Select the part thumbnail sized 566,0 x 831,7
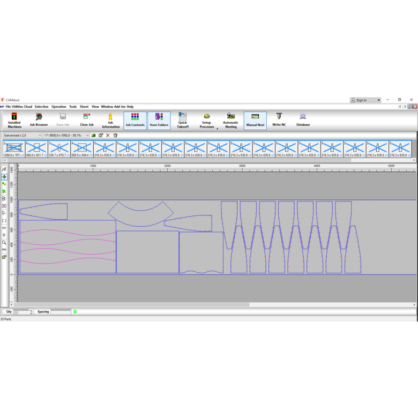418x418 pixels. point(36,150)
